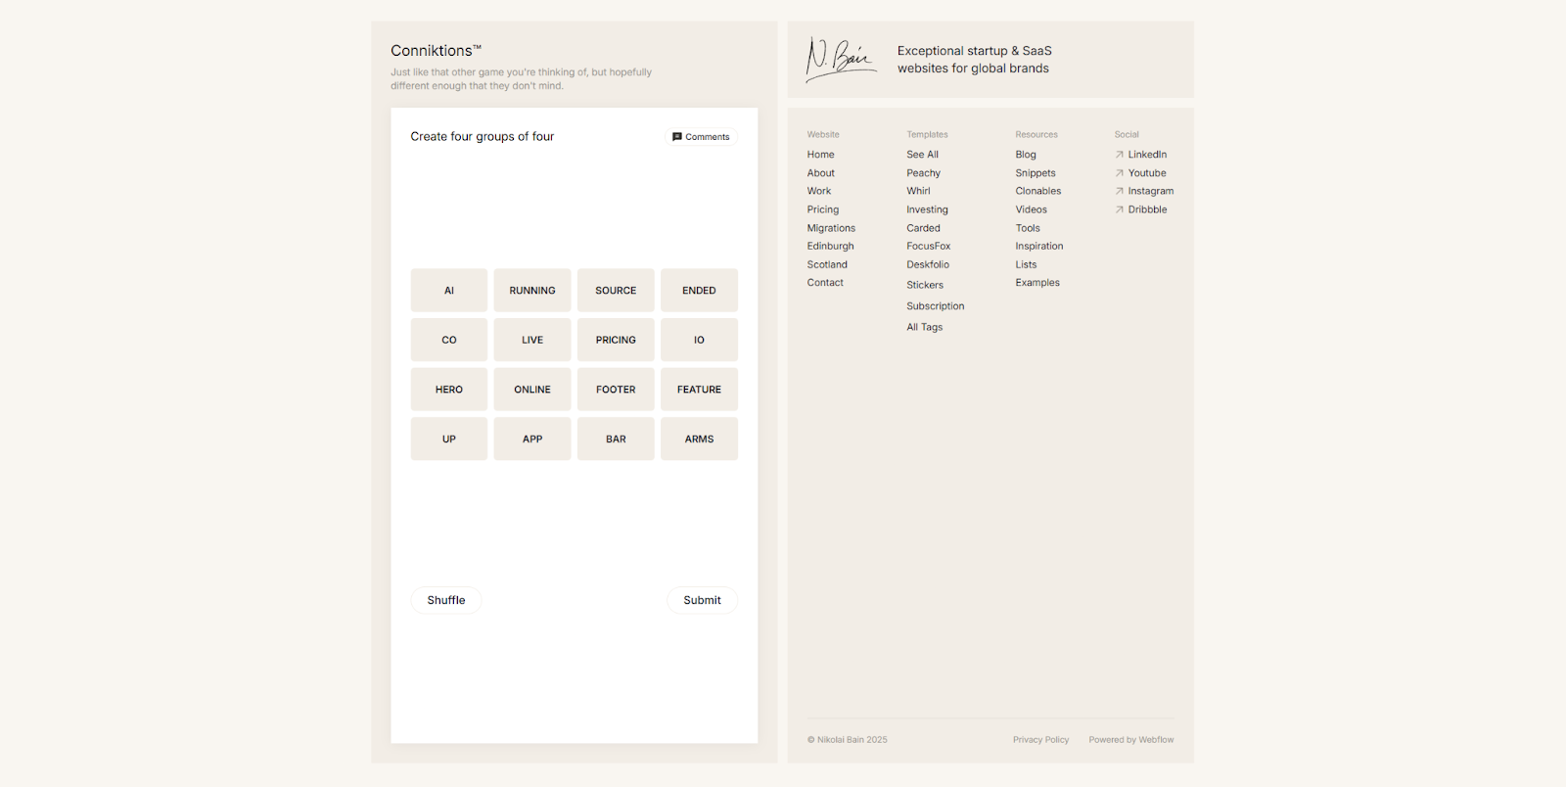Screen dimensions: 1566x787
Task: Select the CO tile
Action: click(x=449, y=340)
